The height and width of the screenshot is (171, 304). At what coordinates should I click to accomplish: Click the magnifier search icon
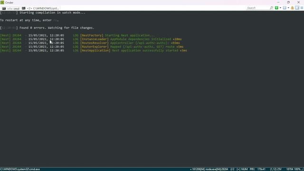pos(271,8)
